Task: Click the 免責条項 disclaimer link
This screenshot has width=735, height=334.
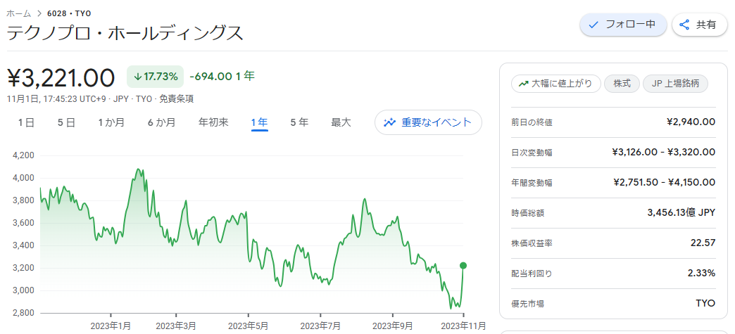Action: (x=177, y=99)
